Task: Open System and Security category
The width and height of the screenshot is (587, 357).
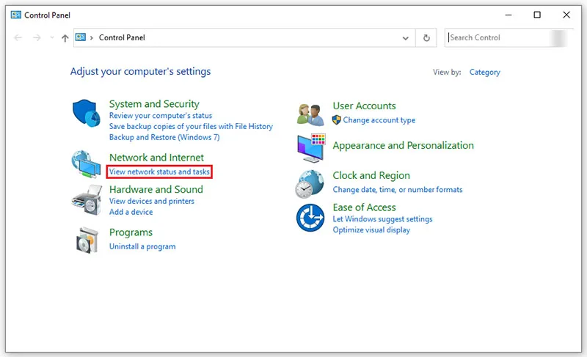Action: pos(154,104)
